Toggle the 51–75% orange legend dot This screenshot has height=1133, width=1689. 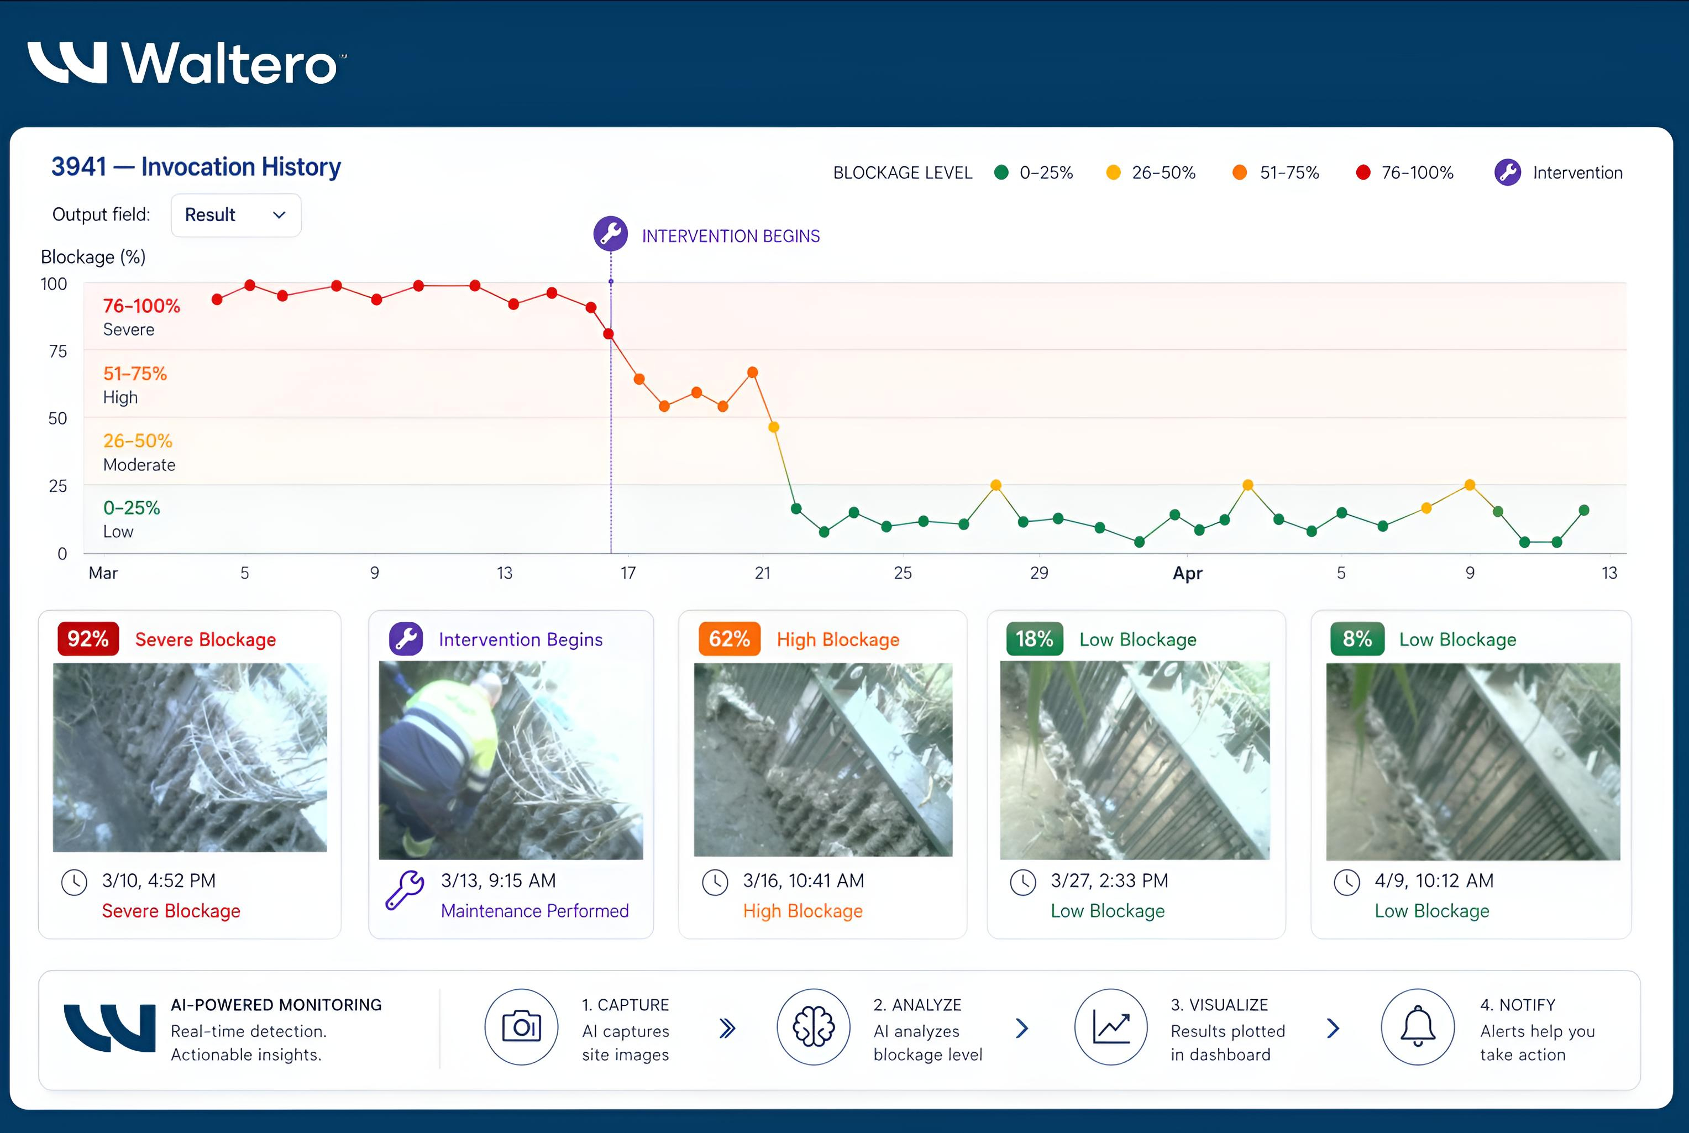click(x=1240, y=172)
